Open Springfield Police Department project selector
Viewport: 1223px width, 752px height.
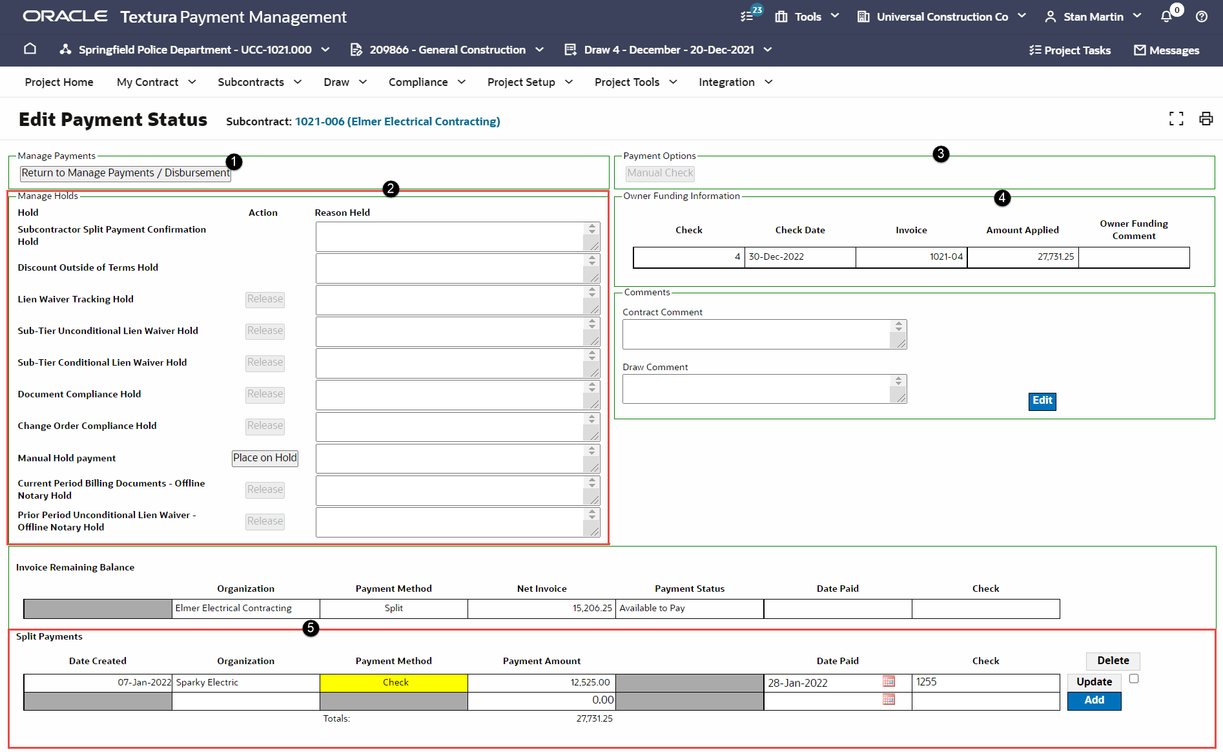[194, 49]
